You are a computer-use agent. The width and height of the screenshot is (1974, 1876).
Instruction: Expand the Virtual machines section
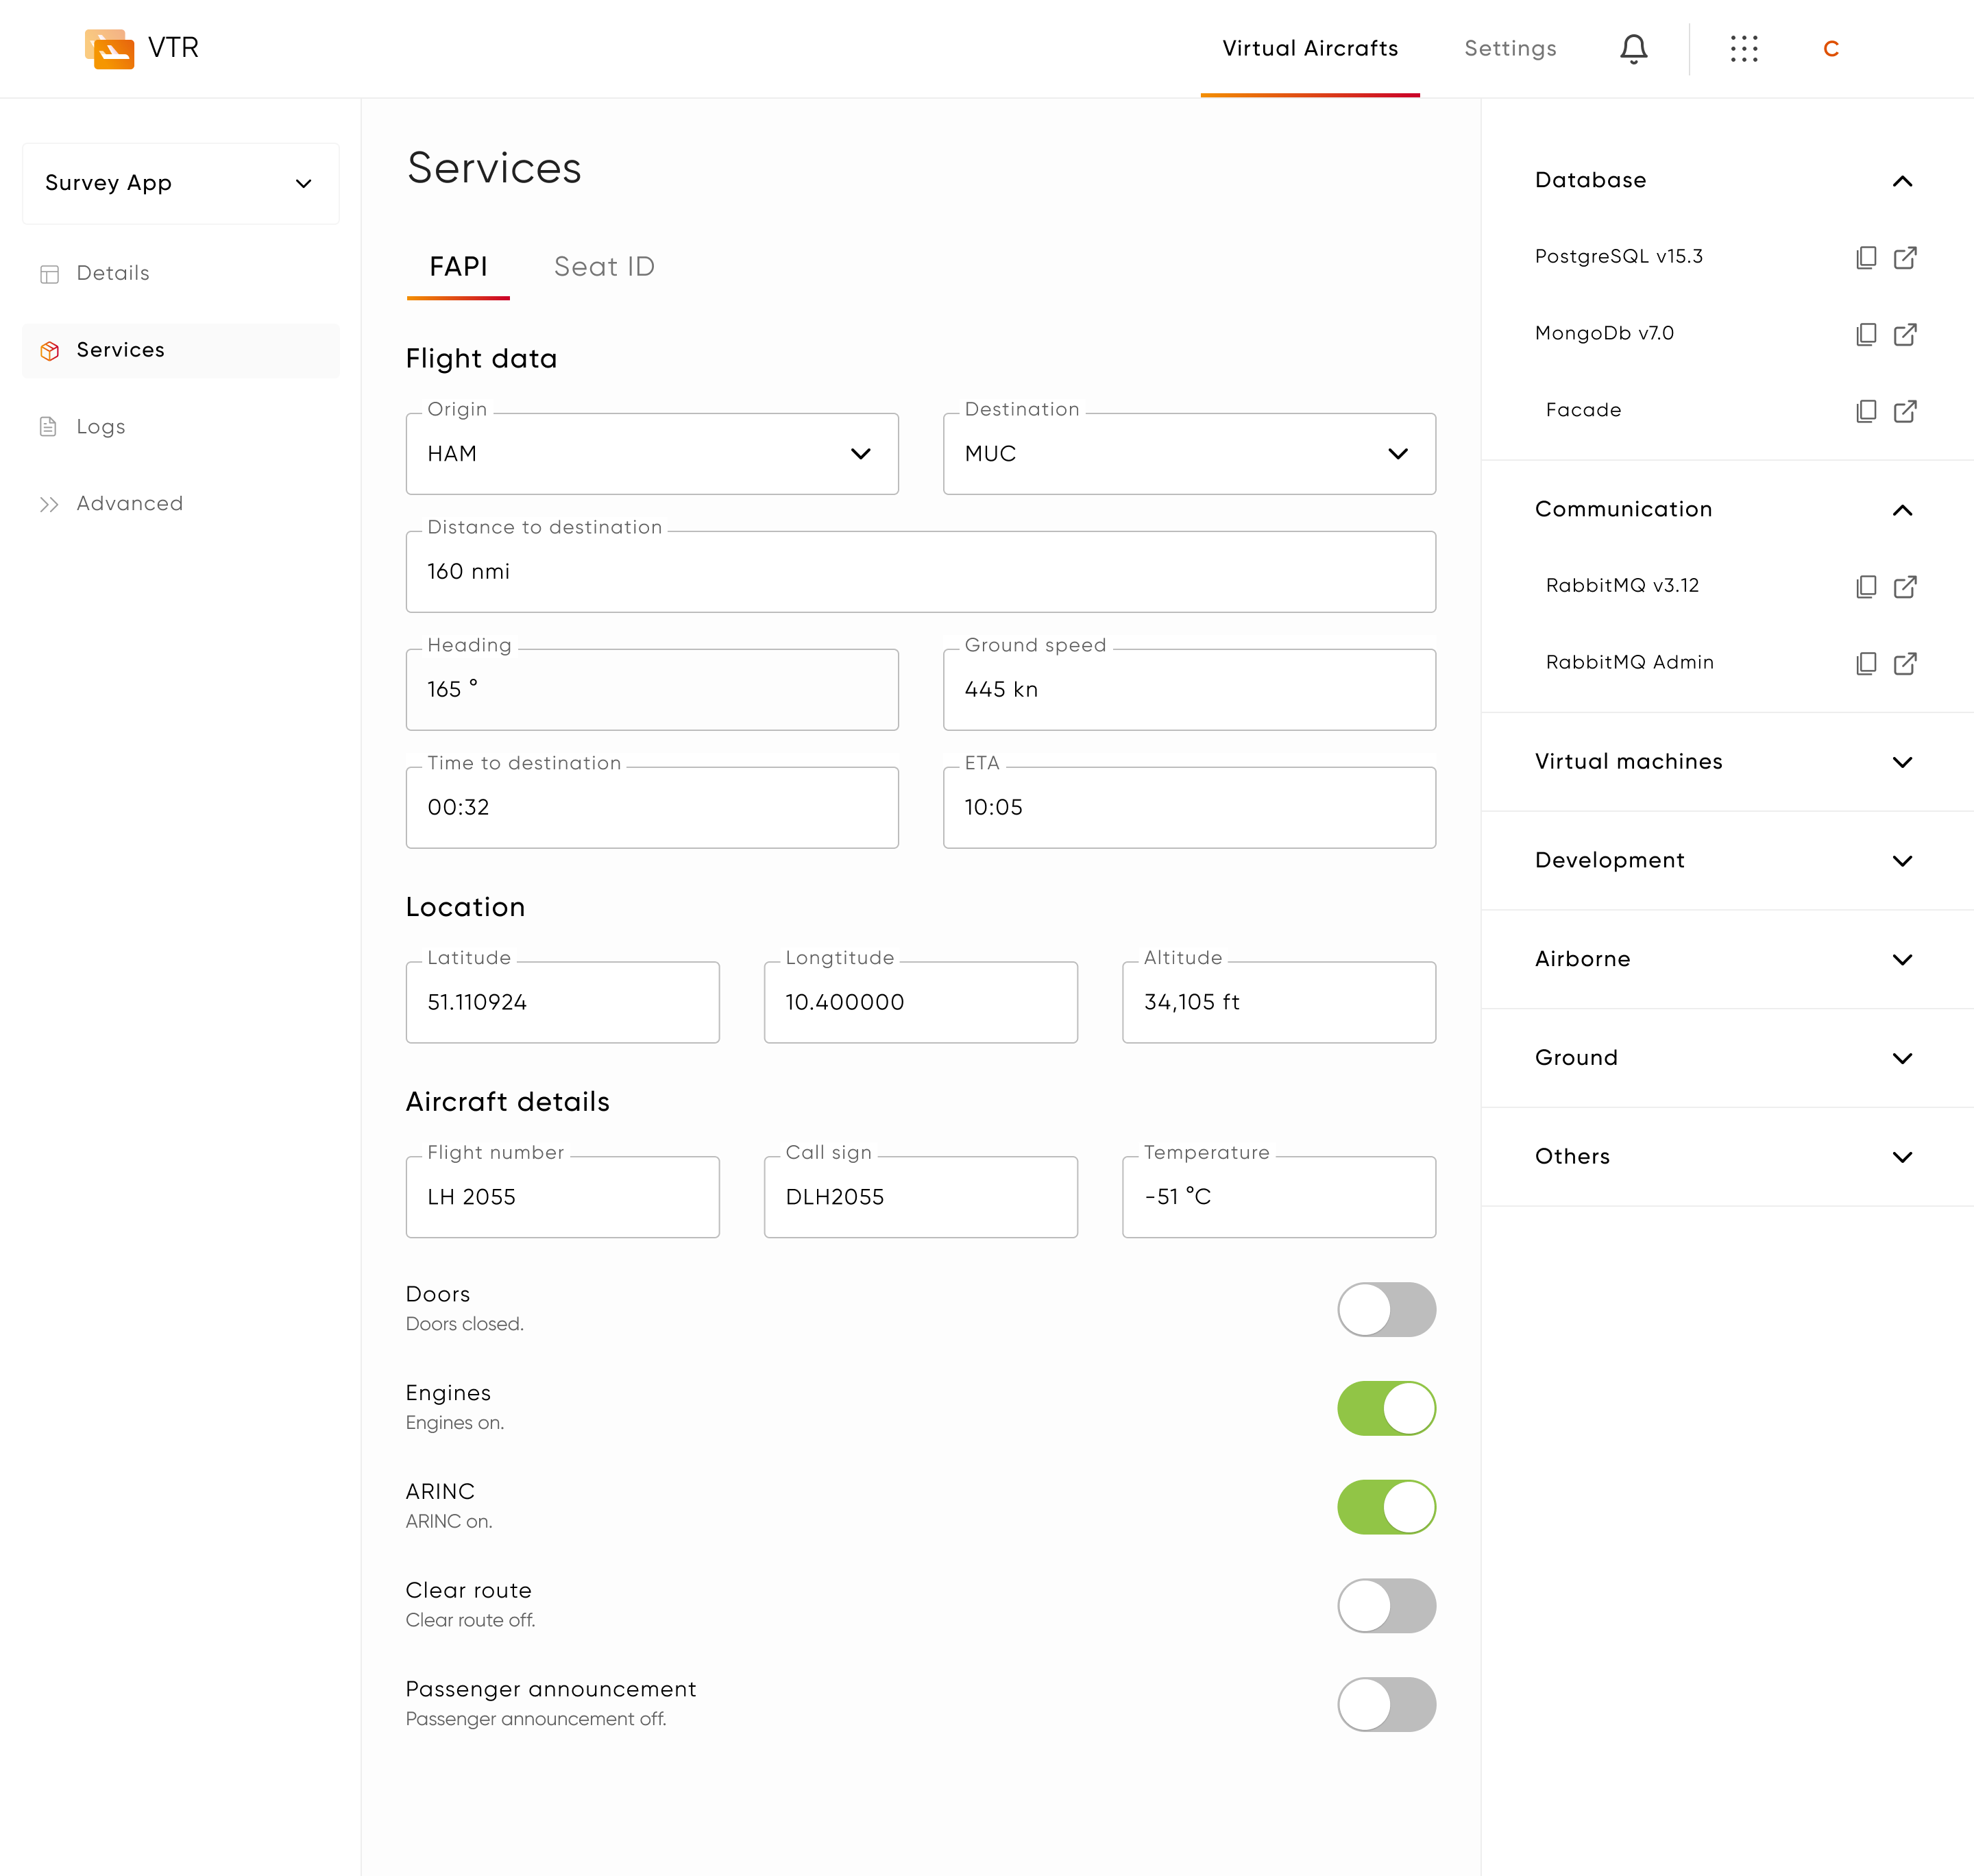point(1903,762)
